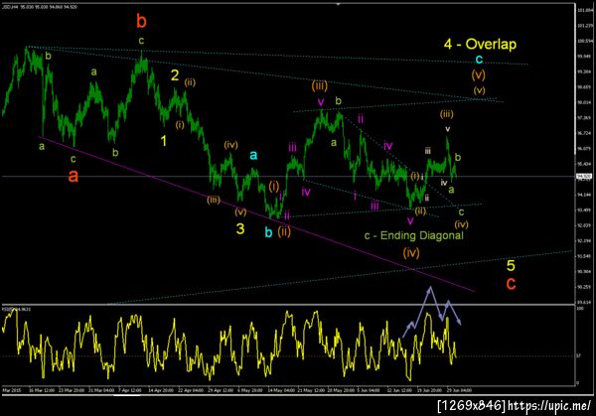Click the "29 Jun 04:00" time axis label
The image size is (596, 416).
pos(459,390)
